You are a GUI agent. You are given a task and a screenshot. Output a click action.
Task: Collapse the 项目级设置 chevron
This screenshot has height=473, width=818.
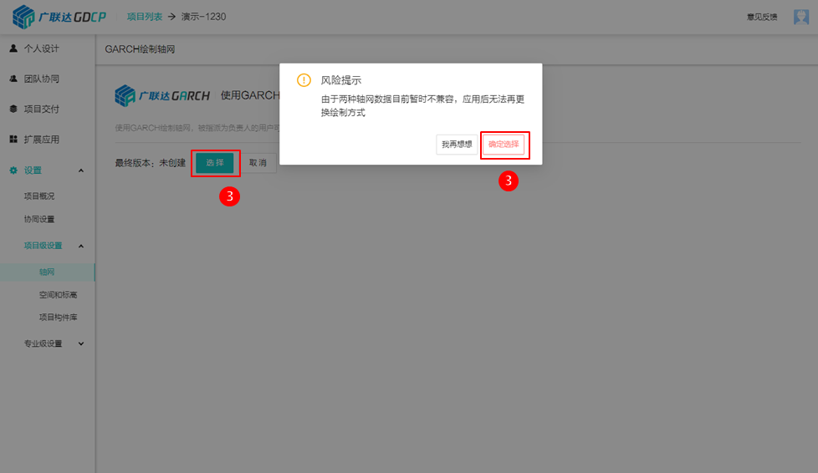[x=81, y=246]
